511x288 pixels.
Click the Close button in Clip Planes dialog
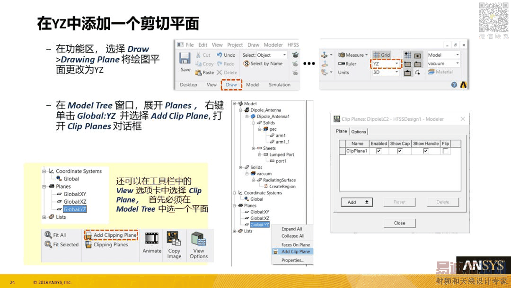click(x=399, y=223)
